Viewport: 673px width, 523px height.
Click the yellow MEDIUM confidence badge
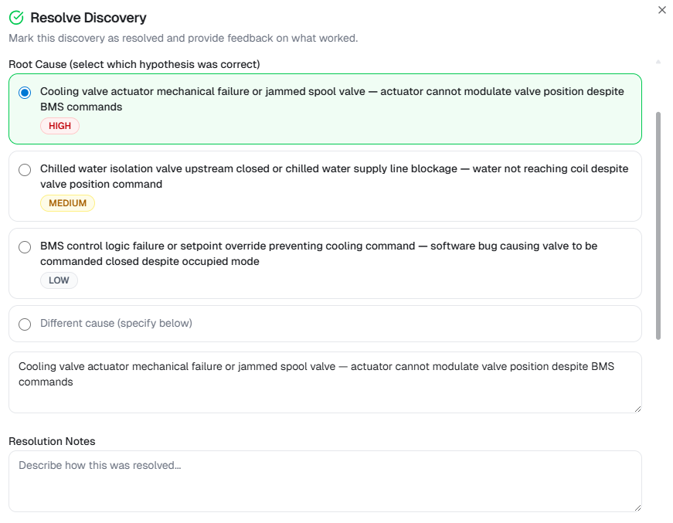click(x=67, y=203)
